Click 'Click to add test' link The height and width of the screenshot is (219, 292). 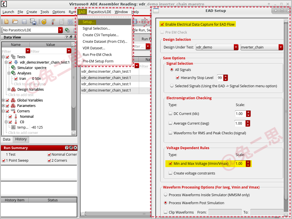coord(21,95)
